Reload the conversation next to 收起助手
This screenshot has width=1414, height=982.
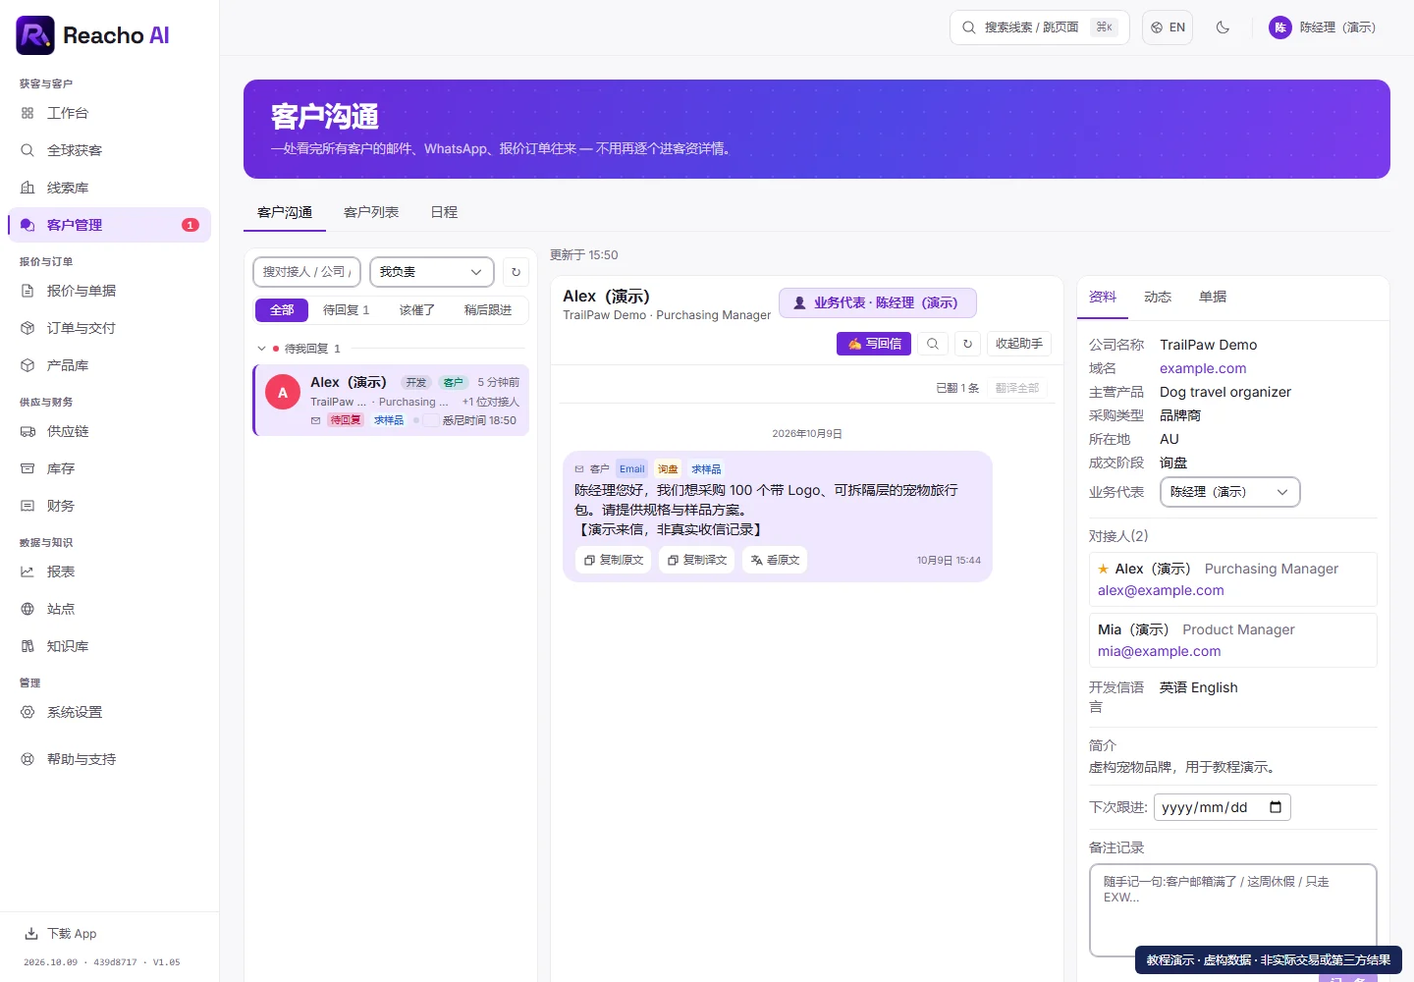967,344
